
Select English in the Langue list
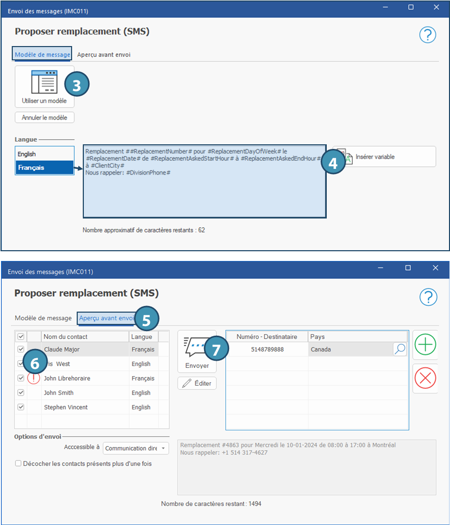(44, 154)
